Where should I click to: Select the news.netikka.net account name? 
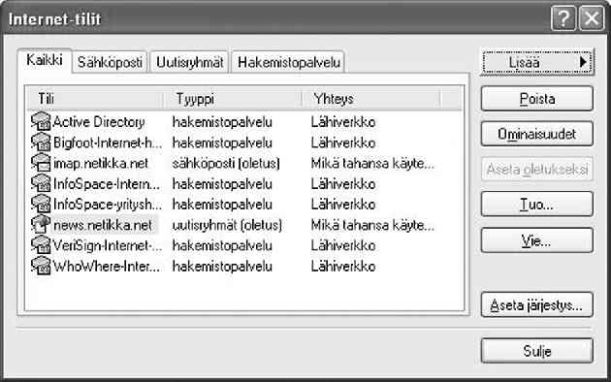103,225
